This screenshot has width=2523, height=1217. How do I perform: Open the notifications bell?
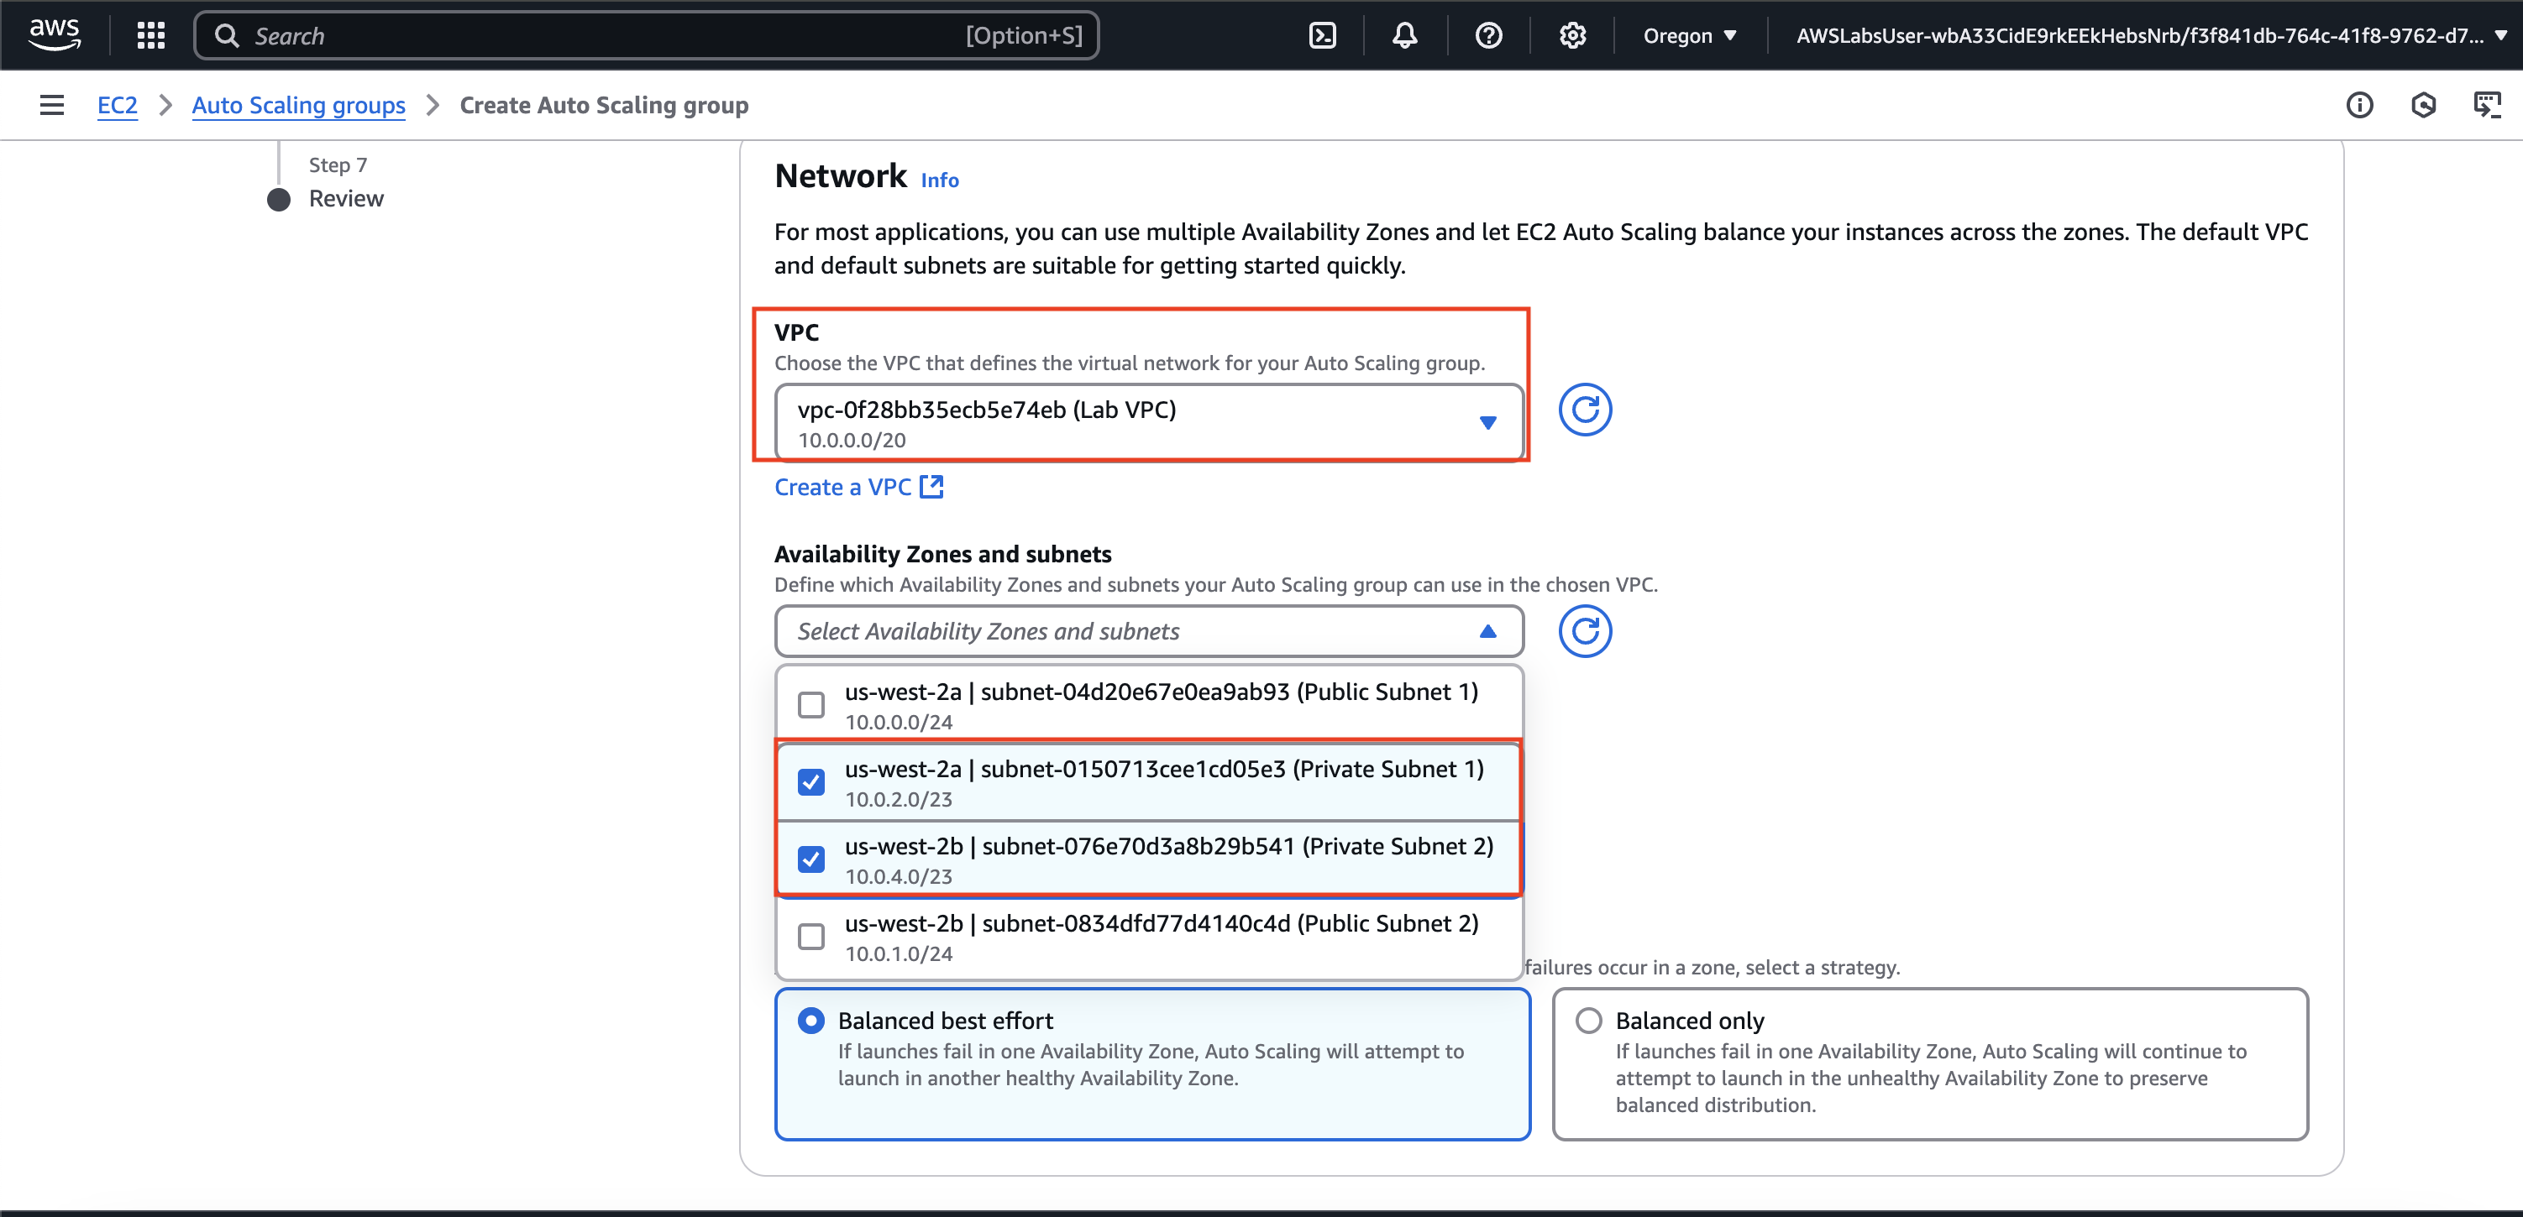pos(1404,36)
